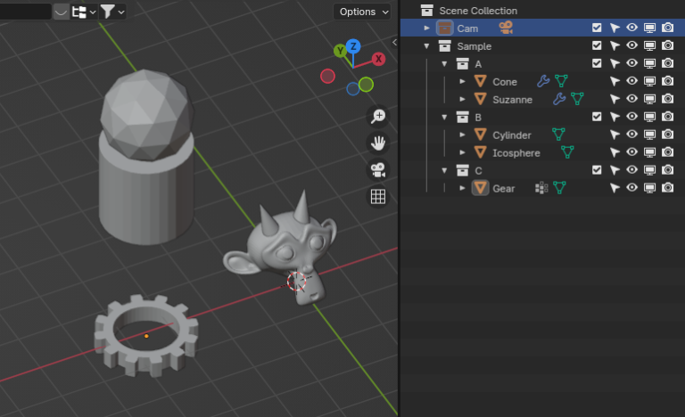The width and height of the screenshot is (685, 417).
Task: Click the pan hand icon in viewport
Action: click(x=378, y=143)
